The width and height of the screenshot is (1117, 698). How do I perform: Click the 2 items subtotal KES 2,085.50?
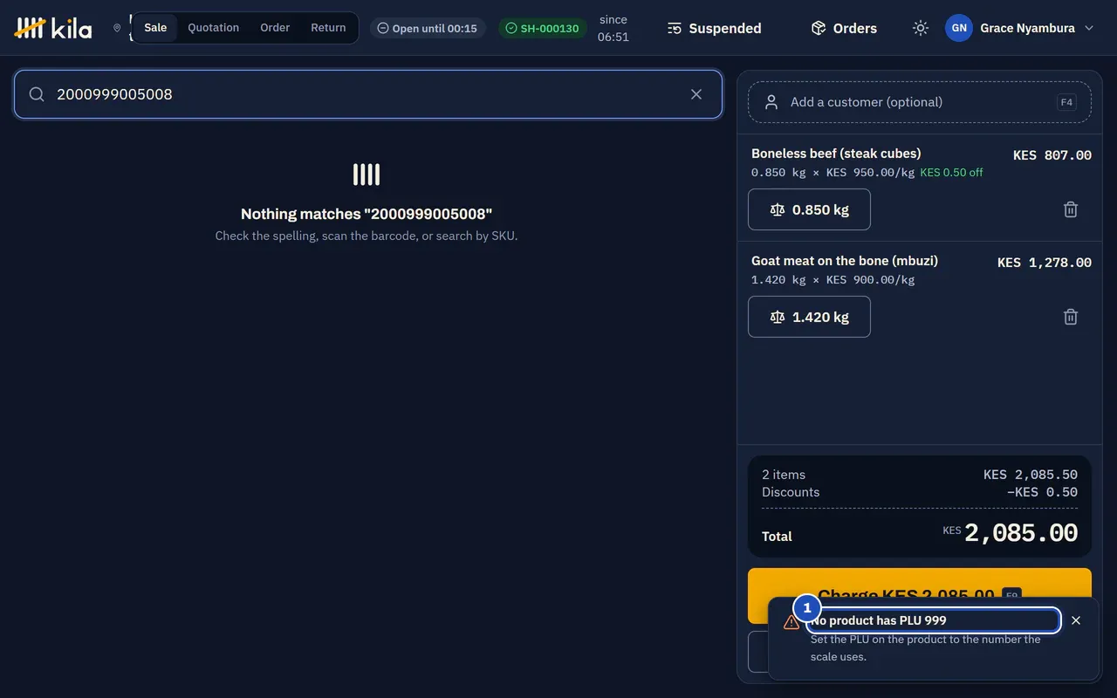tap(1031, 475)
